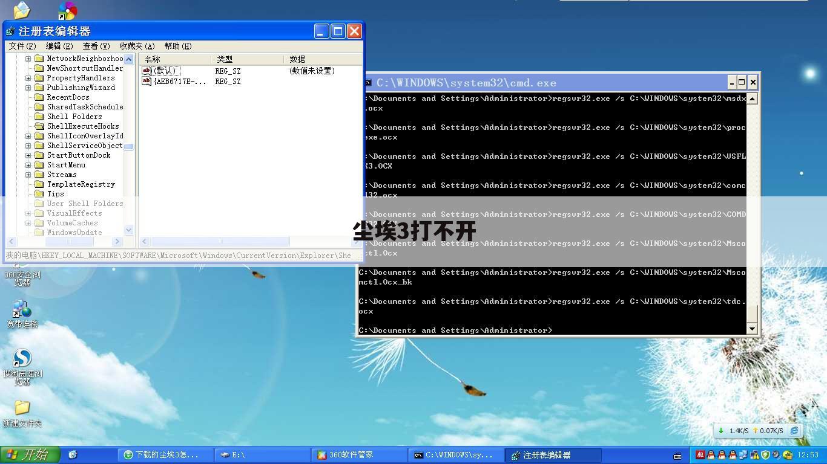Expand the ShellServiceObject key
Screen dimensions: 827x464
pos(28,146)
